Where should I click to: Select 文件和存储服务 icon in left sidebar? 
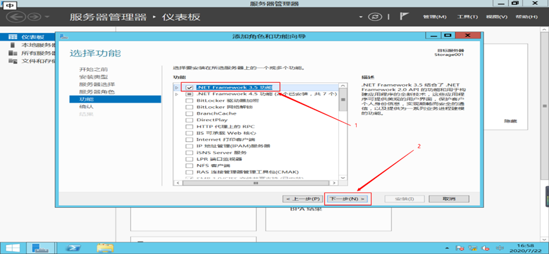[13, 61]
